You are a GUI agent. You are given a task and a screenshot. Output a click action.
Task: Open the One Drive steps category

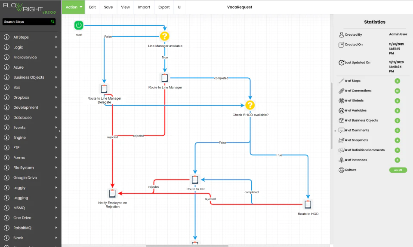click(x=31, y=218)
